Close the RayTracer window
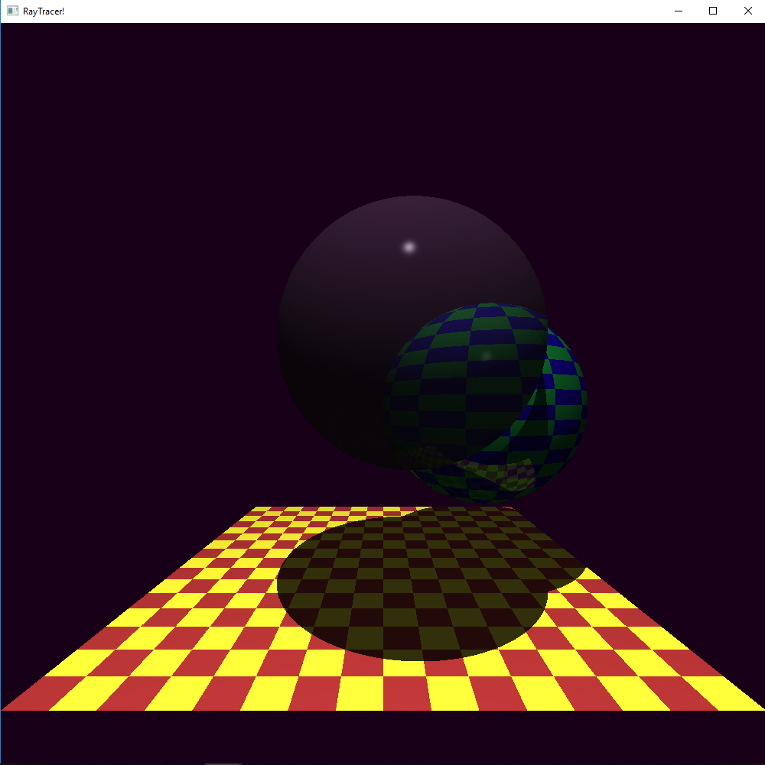765x765 pixels. point(747,11)
